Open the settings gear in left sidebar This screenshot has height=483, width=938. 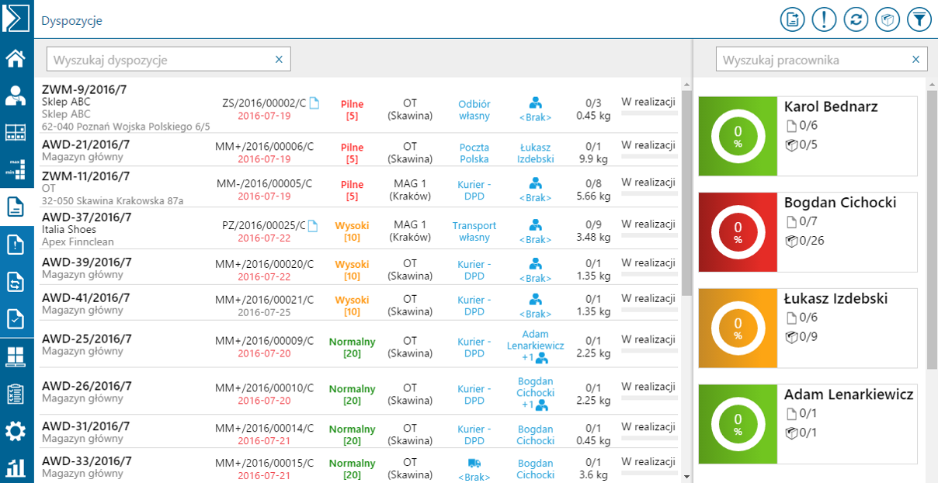point(16,431)
